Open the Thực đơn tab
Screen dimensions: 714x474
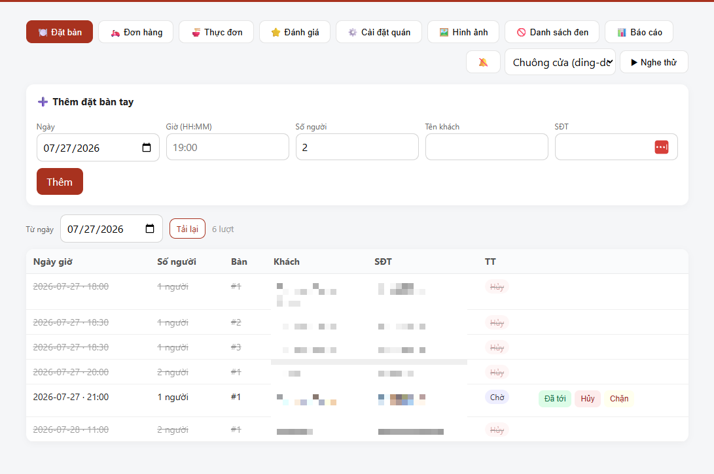click(x=217, y=32)
